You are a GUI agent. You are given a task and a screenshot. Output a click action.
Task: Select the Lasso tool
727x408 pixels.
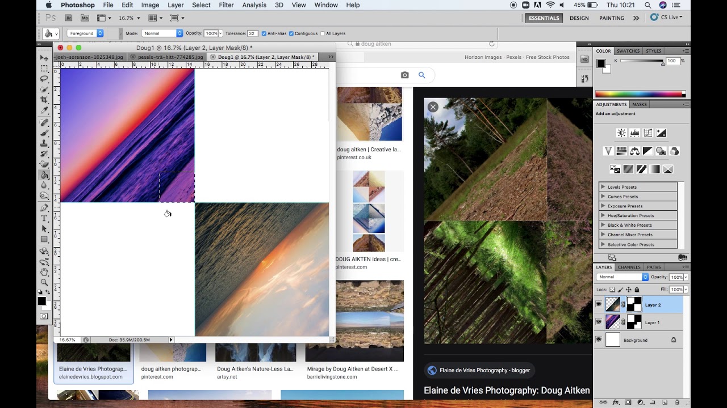tap(44, 79)
